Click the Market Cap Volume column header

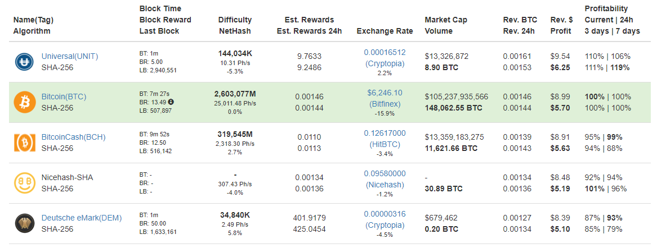point(446,25)
